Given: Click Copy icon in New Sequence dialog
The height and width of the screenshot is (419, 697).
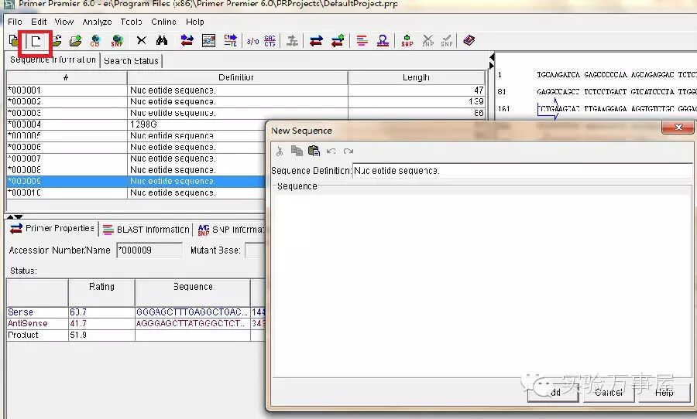Looking at the screenshot, I should click(297, 151).
